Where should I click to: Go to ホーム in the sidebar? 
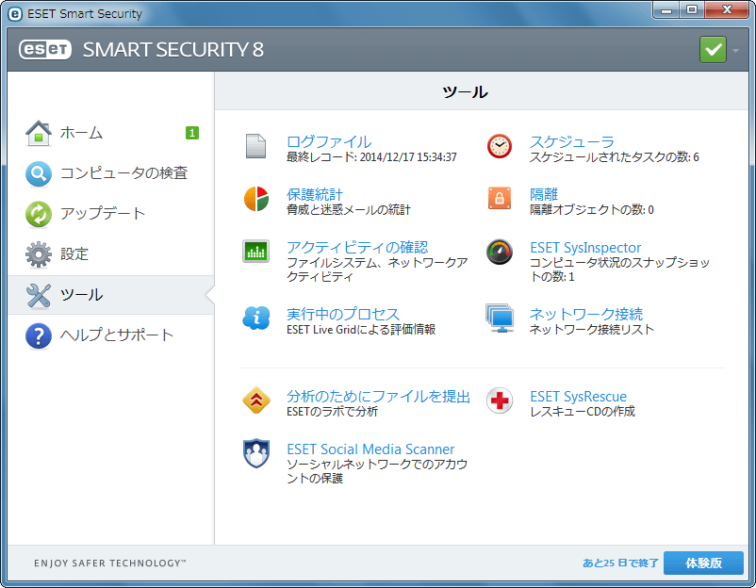pos(111,133)
